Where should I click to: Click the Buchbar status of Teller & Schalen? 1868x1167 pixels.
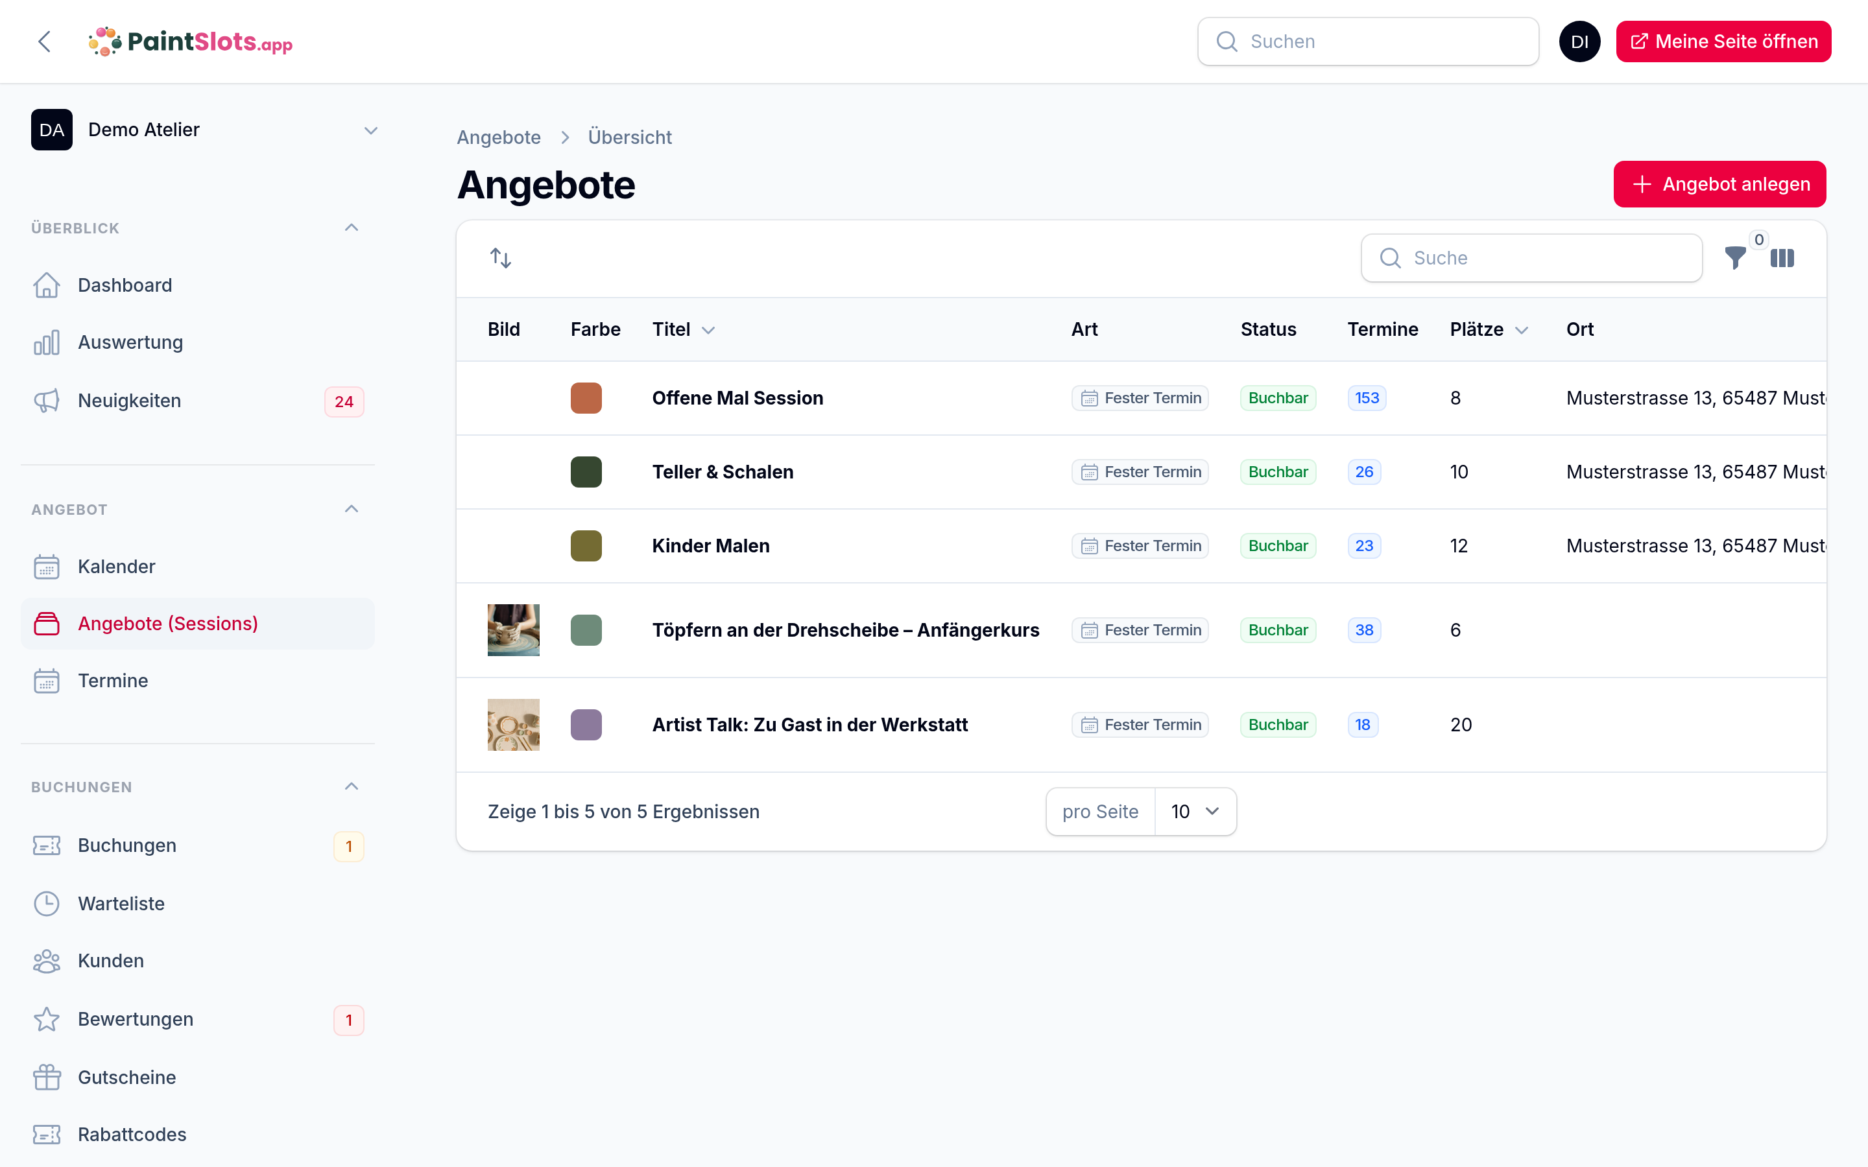[1278, 471]
